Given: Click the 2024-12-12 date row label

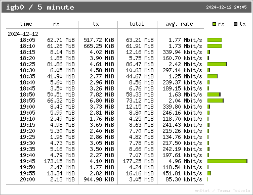Looking at the screenshot, I should (23, 34).
